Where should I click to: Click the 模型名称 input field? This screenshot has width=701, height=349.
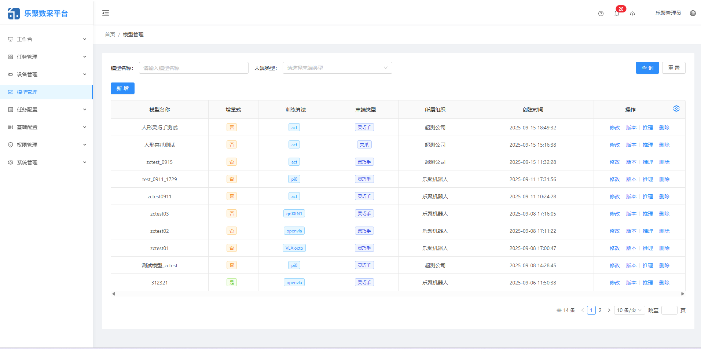(194, 68)
